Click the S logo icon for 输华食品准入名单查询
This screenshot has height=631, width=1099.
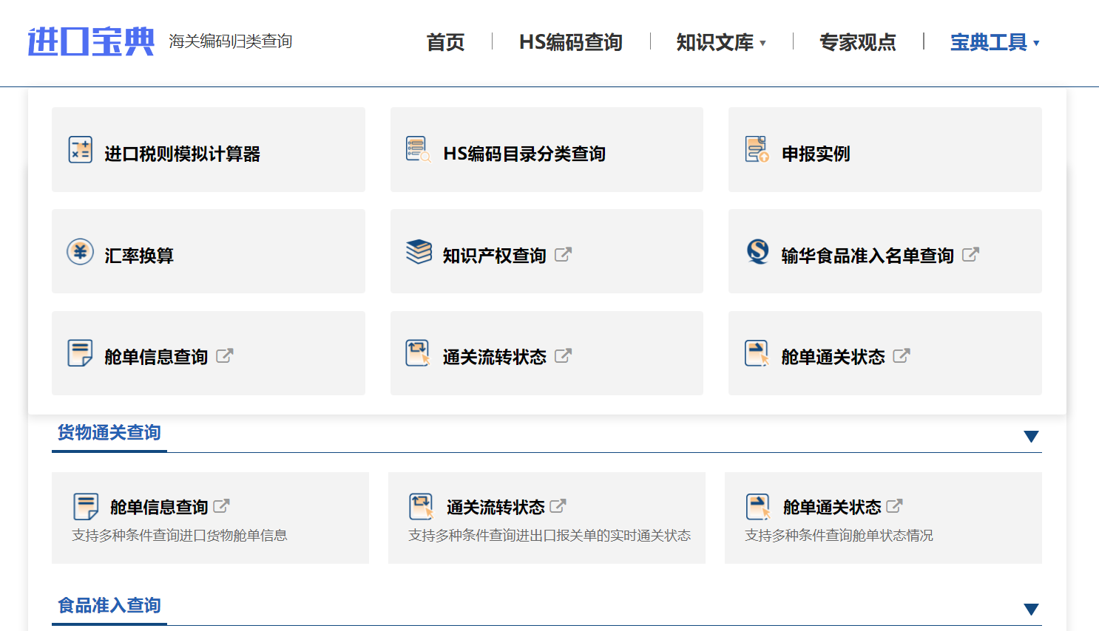[x=757, y=251]
